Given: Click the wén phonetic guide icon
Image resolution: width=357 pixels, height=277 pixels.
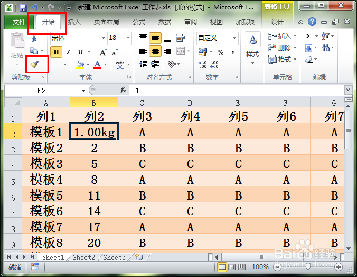Looking at the screenshot, I should [120, 65].
